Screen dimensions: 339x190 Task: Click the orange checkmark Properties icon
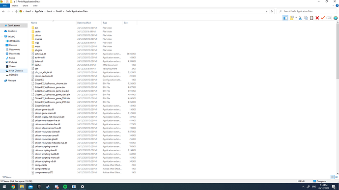pyautogui.click(x=323, y=18)
